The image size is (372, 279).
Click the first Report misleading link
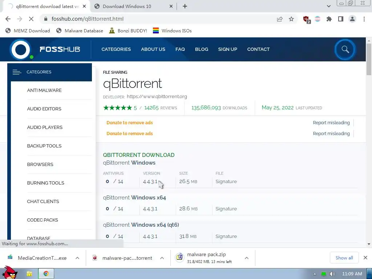point(331,123)
